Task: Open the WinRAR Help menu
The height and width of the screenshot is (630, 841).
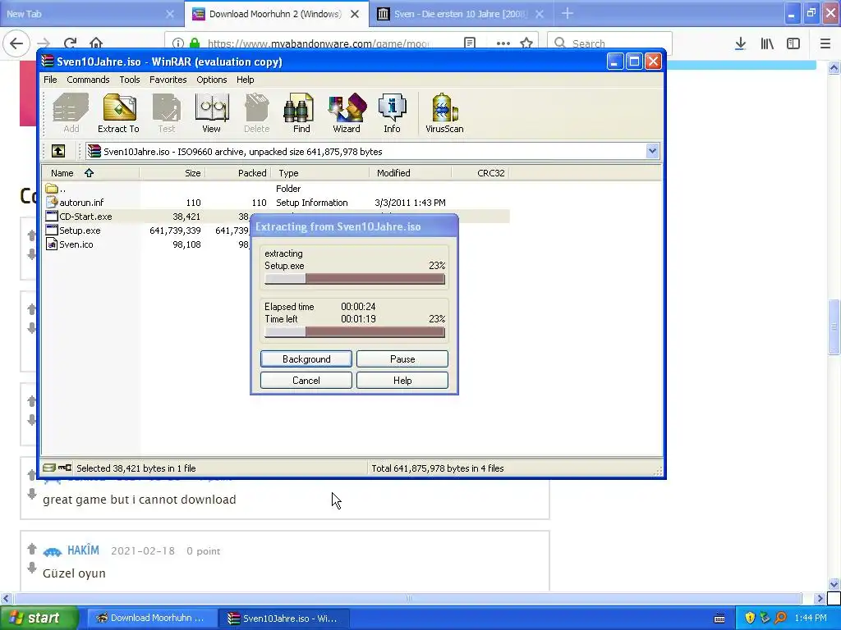Action: 245,80
